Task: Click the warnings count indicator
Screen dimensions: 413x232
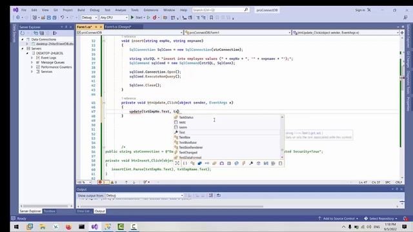Action: click(114, 182)
